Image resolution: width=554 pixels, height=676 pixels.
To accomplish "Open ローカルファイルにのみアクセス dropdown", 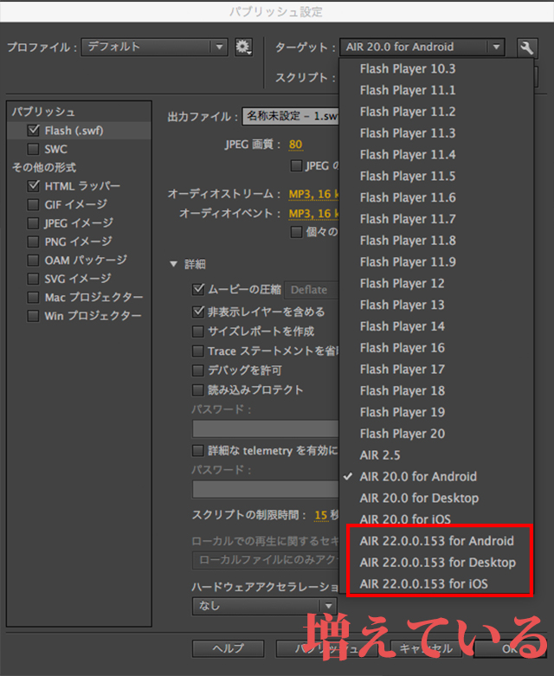I will [266, 560].
